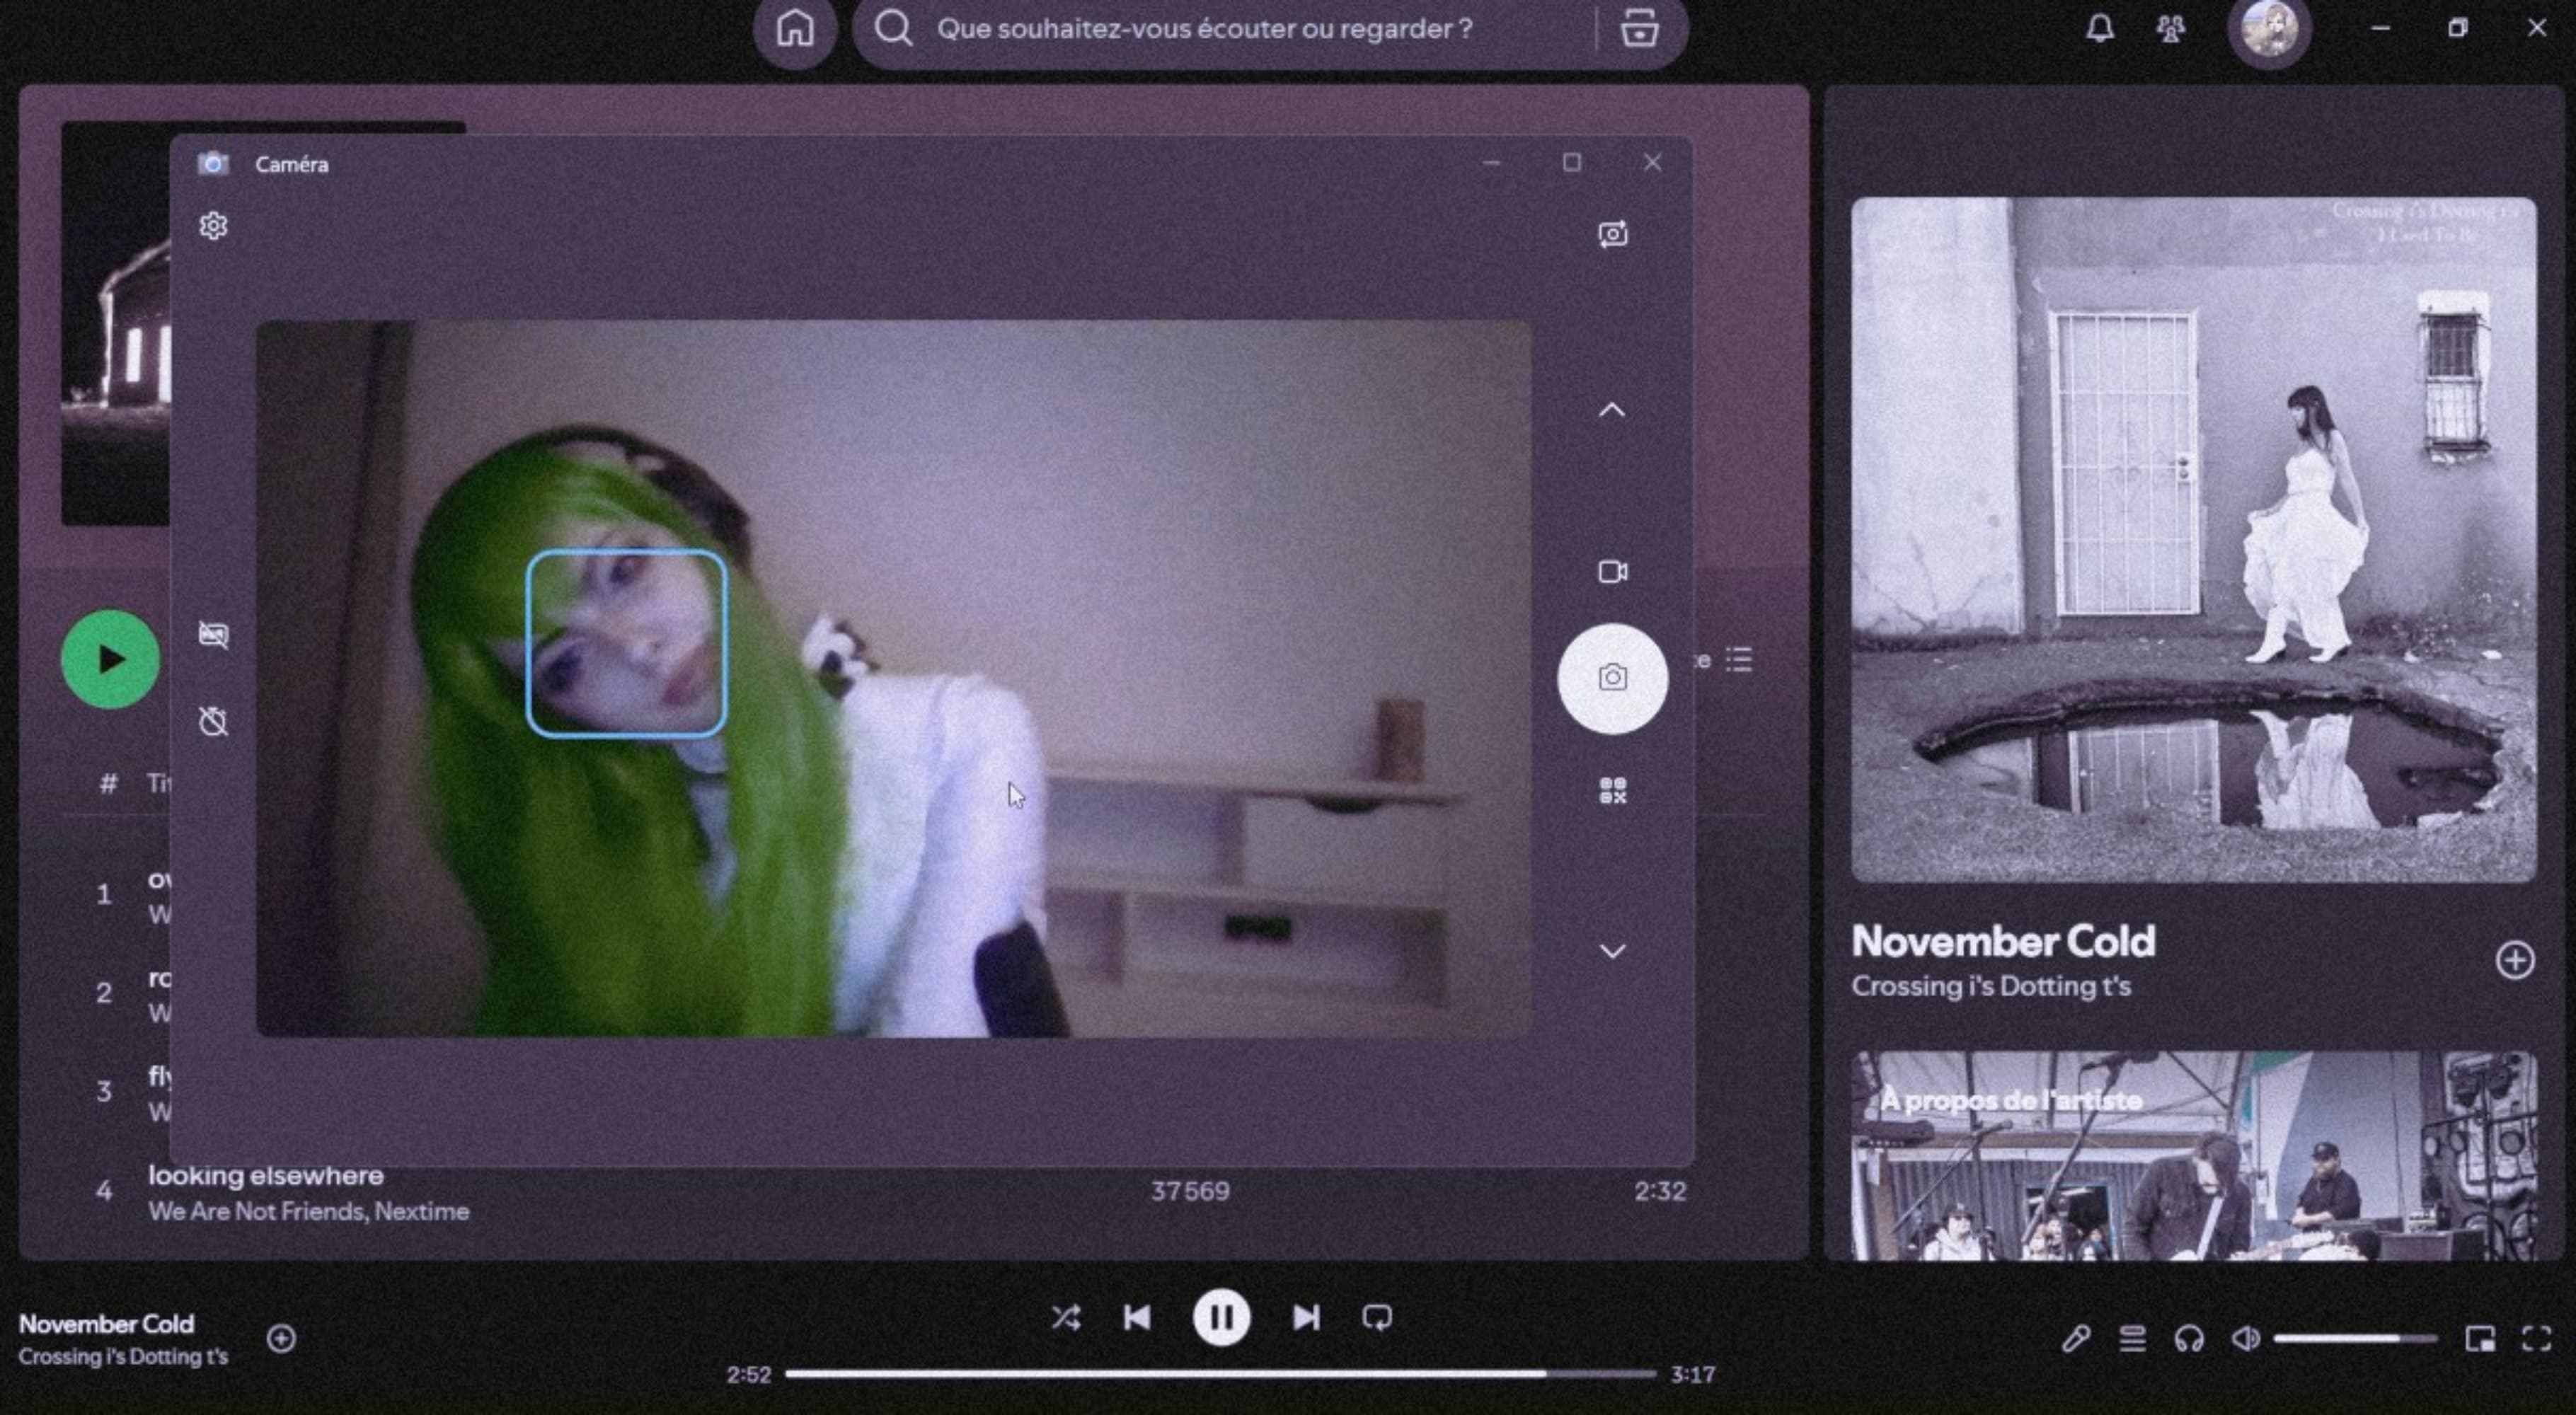The height and width of the screenshot is (1415, 2576).
Task: Toggle HDR off icon in Camera
Action: point(213,635)
